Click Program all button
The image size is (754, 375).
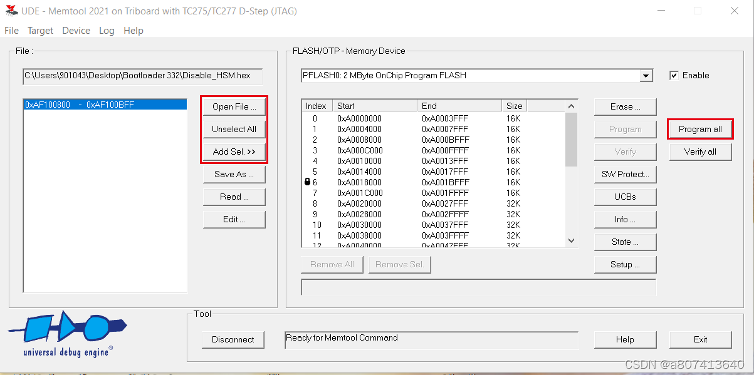tap(700, 130)
